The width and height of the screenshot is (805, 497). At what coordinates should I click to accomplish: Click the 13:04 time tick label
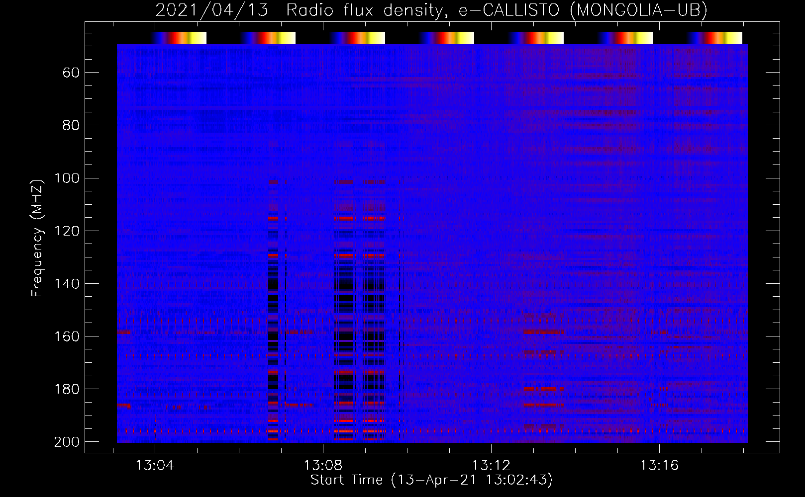pyautogui.click(x=155, y=465)
